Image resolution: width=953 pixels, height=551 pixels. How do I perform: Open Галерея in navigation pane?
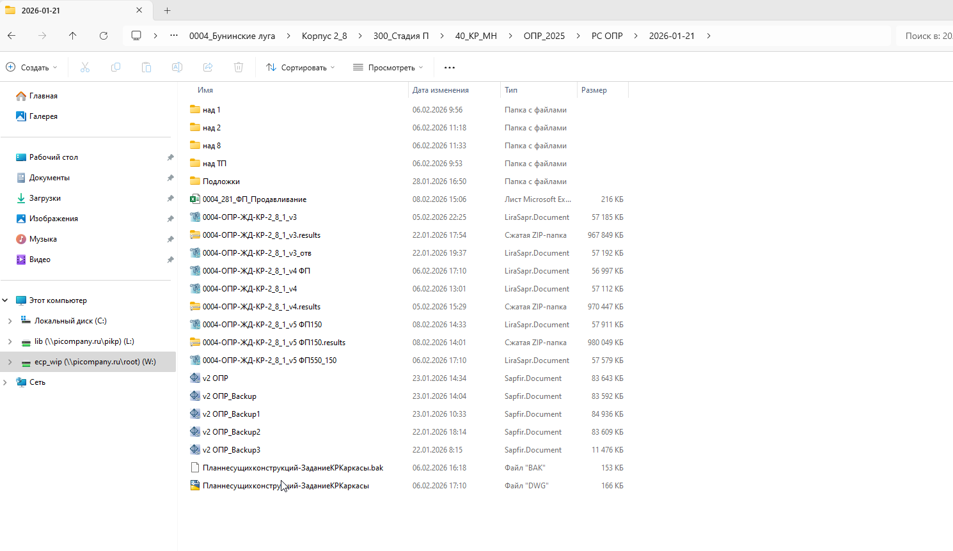click(x=43, y=116)
